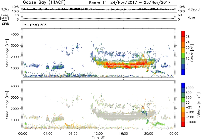Screen dimensions: 201x139
Task: Select the "Beam 11" label in the header
Action: (x=98, y=3)
